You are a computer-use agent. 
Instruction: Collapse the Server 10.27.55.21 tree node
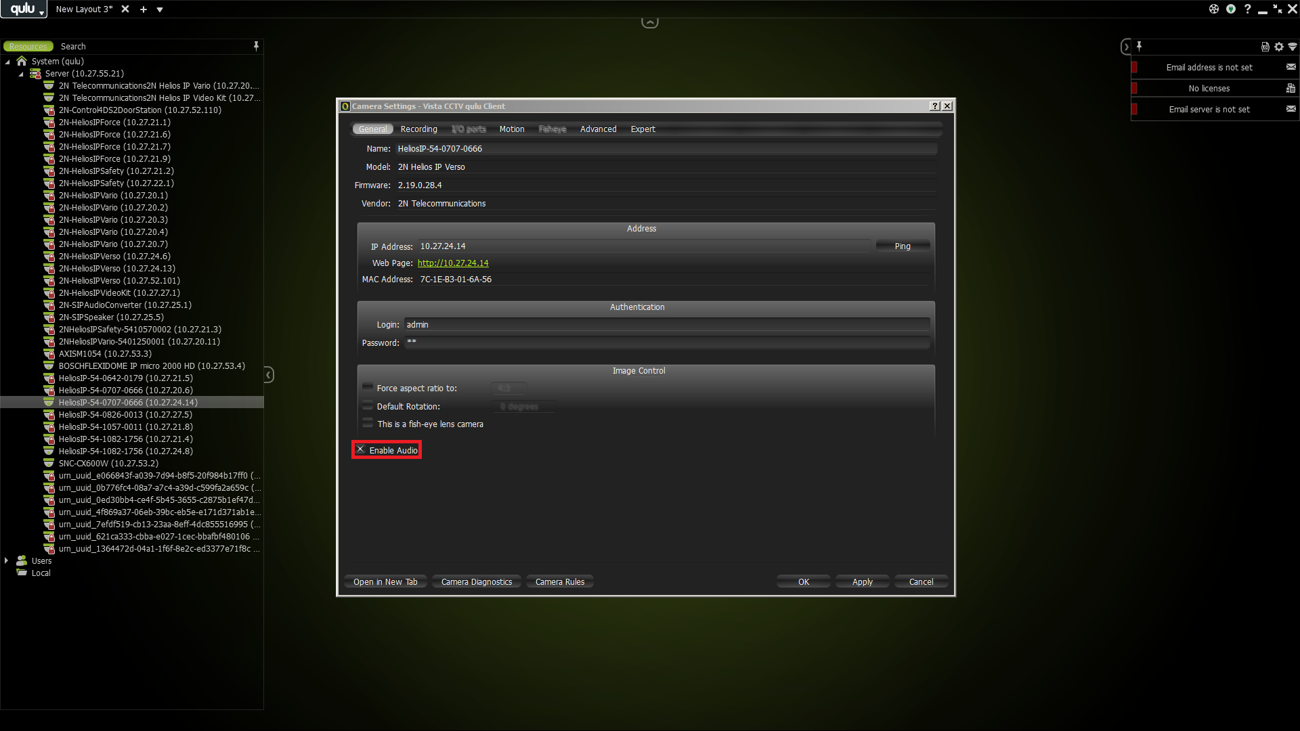click(21, 74)
